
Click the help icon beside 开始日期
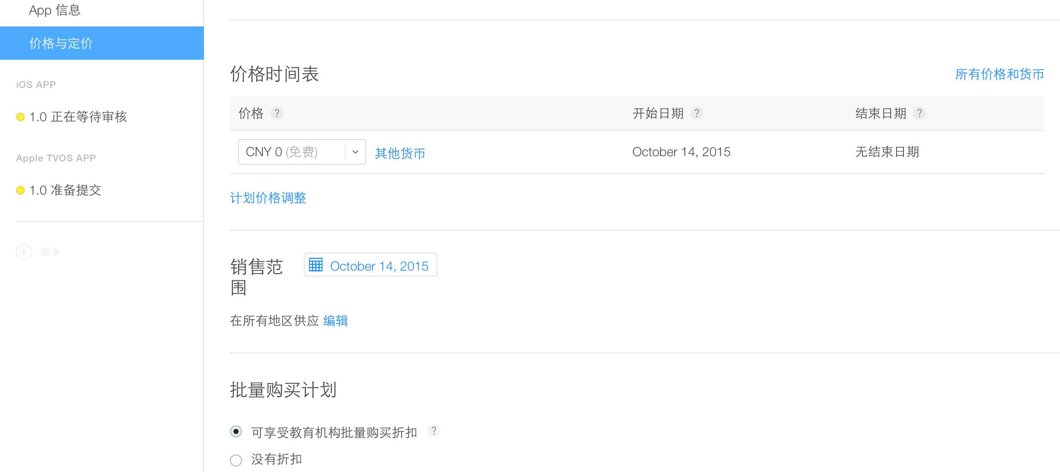697,113
